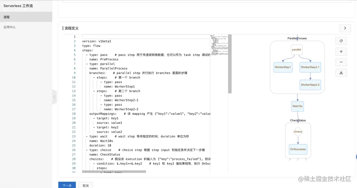
Task: Select the Wait10s node in diagram
Action: click(x=297, y=106)
